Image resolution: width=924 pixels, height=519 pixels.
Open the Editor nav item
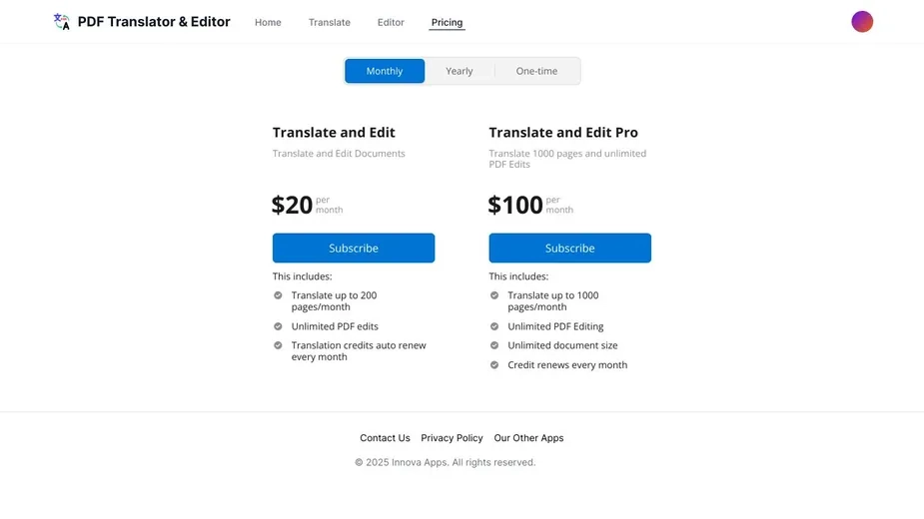coord(391,22)
